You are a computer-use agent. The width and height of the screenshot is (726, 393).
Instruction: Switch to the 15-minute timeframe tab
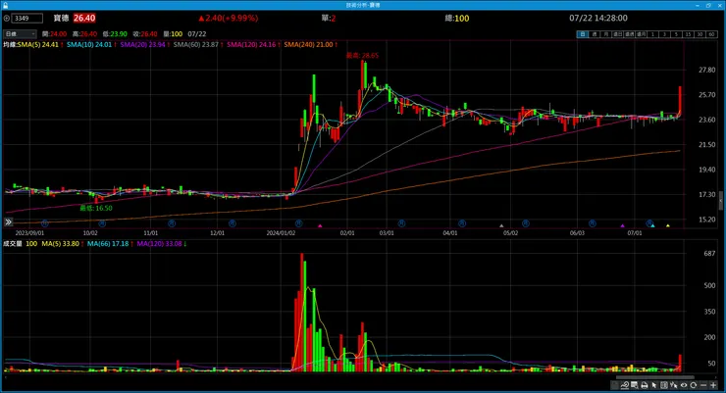(x=688, y=34)
